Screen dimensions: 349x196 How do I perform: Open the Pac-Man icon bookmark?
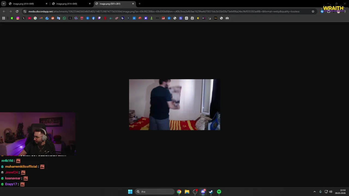(x=198, y=18)
